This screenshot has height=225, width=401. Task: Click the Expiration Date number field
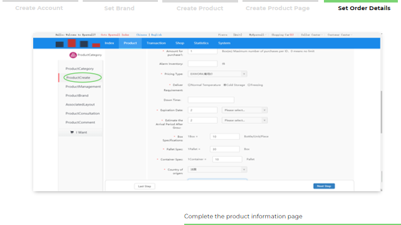pyautogui.click(x=202, y=110)
